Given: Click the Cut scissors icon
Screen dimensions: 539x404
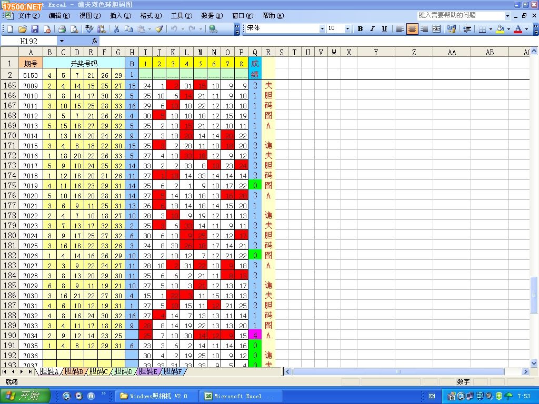Looking at the screenshot, I should click(x=116, y=29).
